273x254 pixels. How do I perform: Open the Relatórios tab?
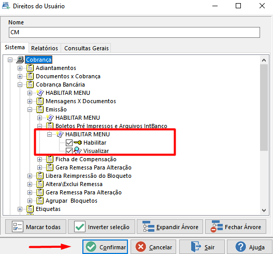[45, 48]
